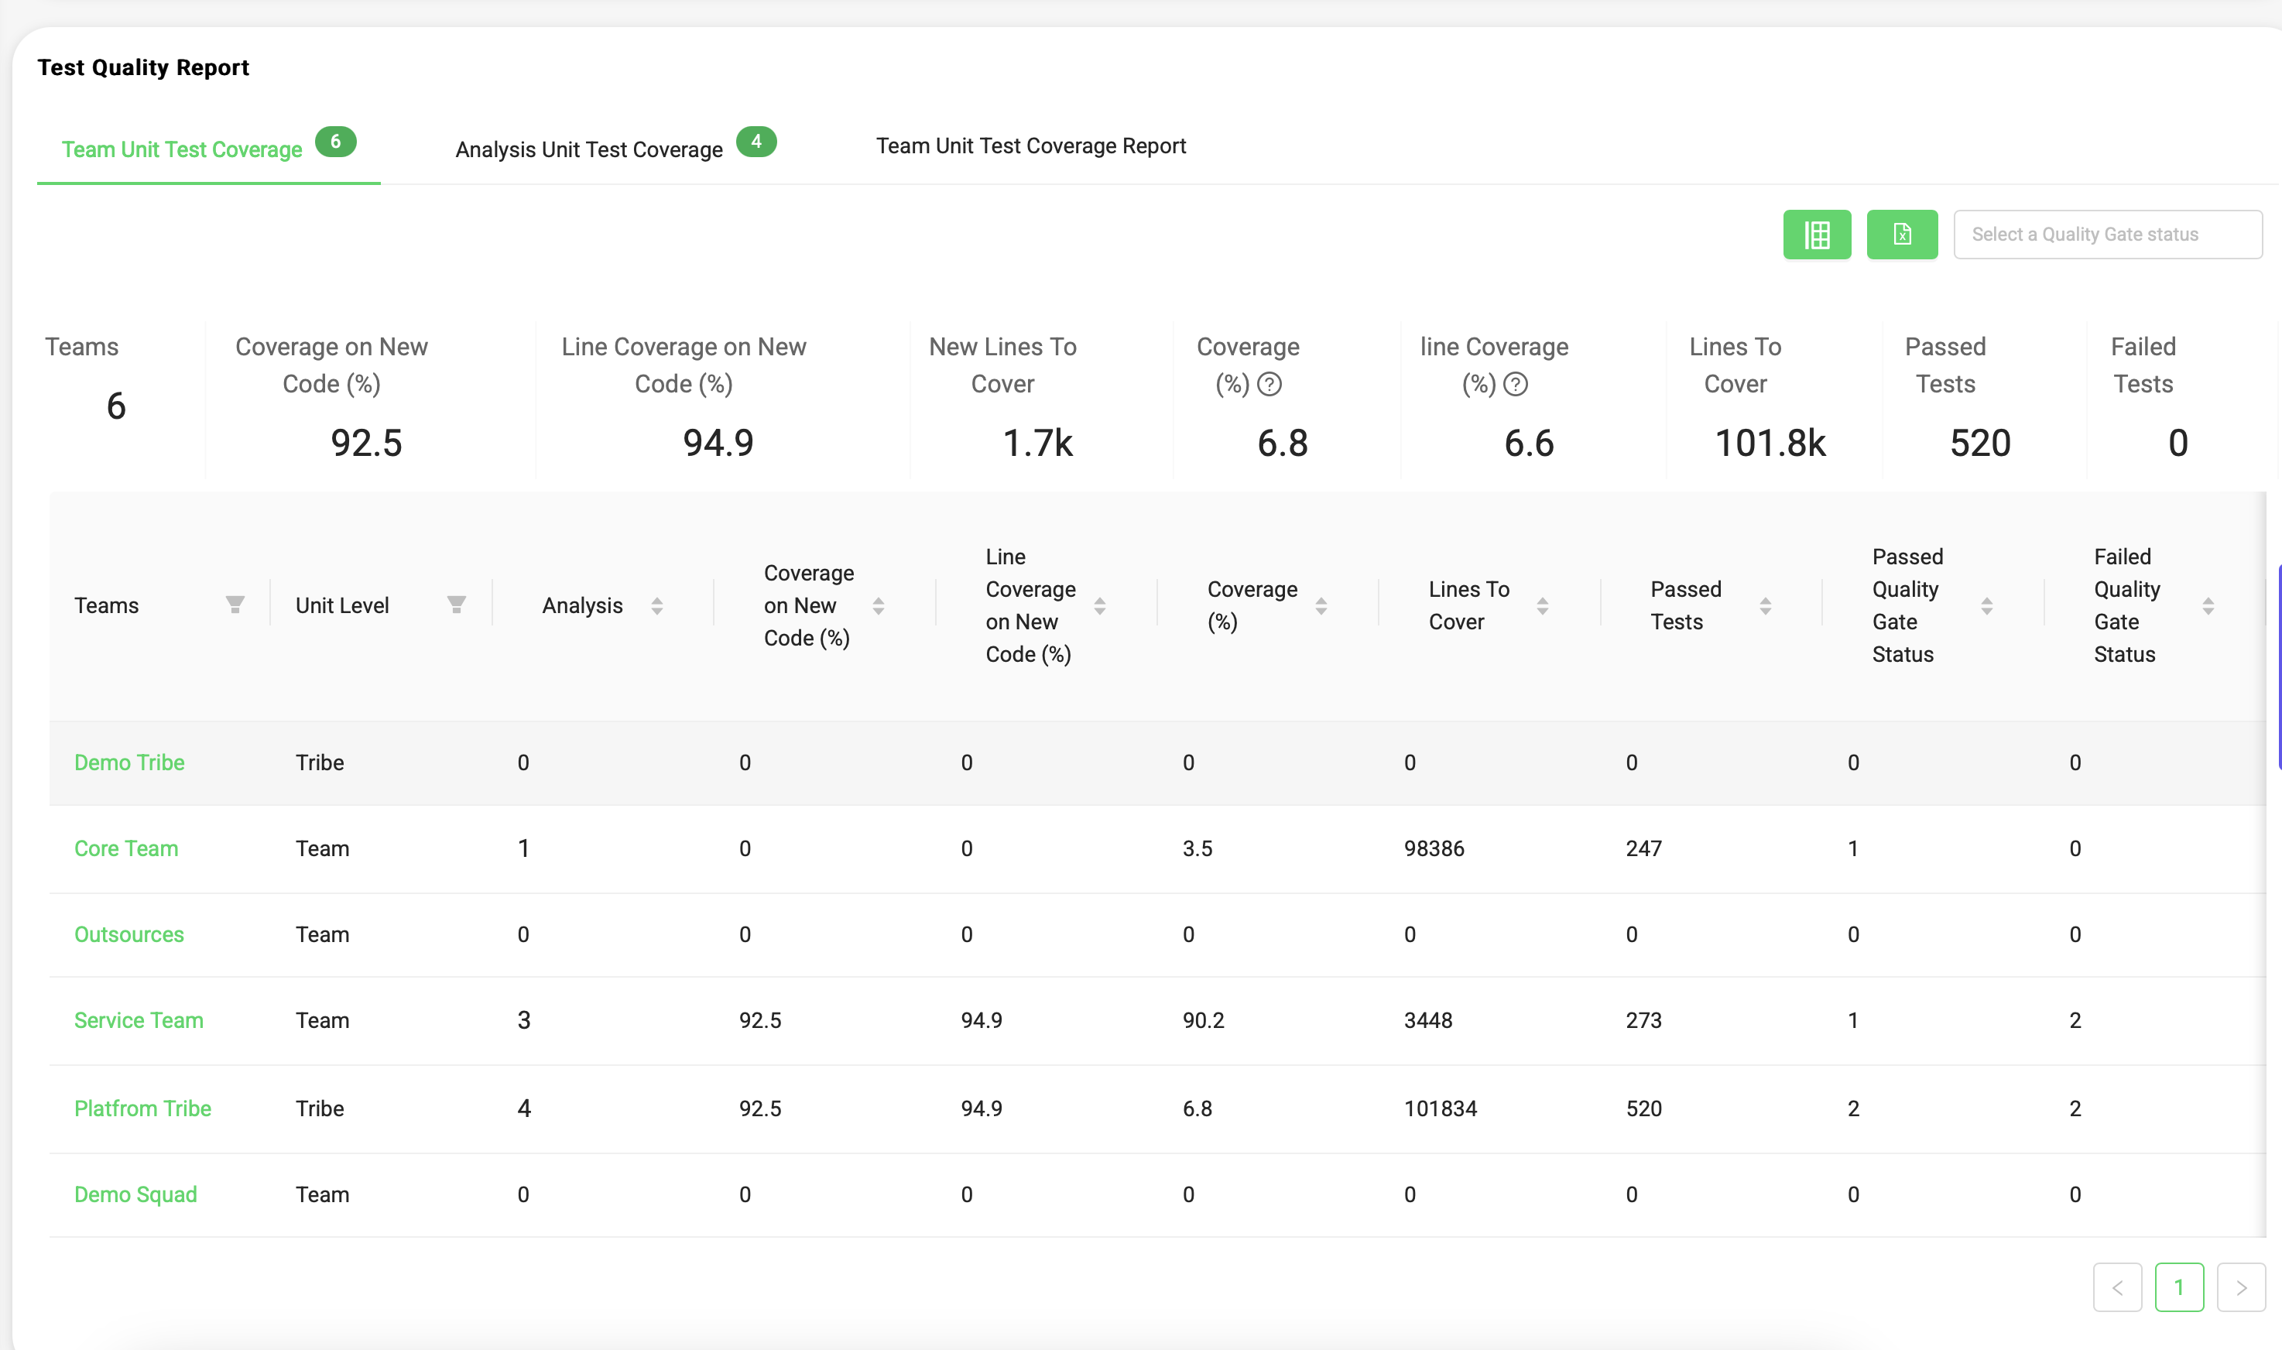2282x1350 pixels.
Task: Open the Service Team link
Action: click(139, 1019)
